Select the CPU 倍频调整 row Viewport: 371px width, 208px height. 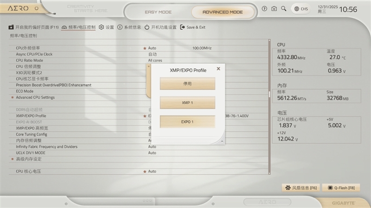point(28,67)
